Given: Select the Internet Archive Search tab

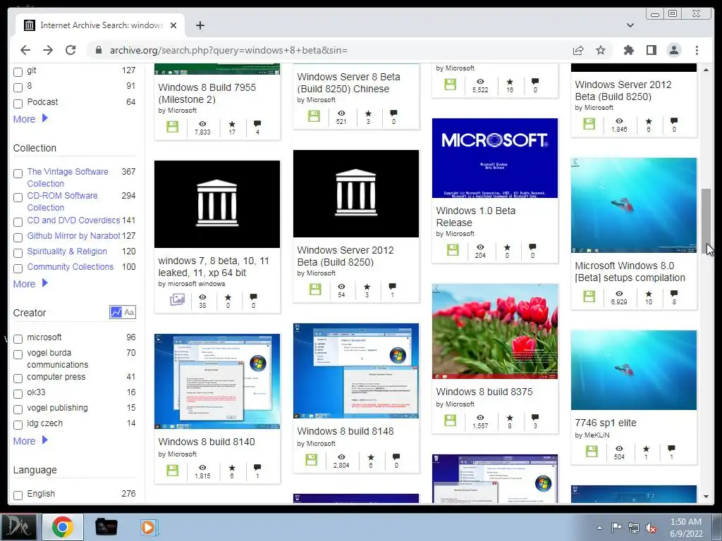Looking at the screenshot, I should [x=100, y=25].
